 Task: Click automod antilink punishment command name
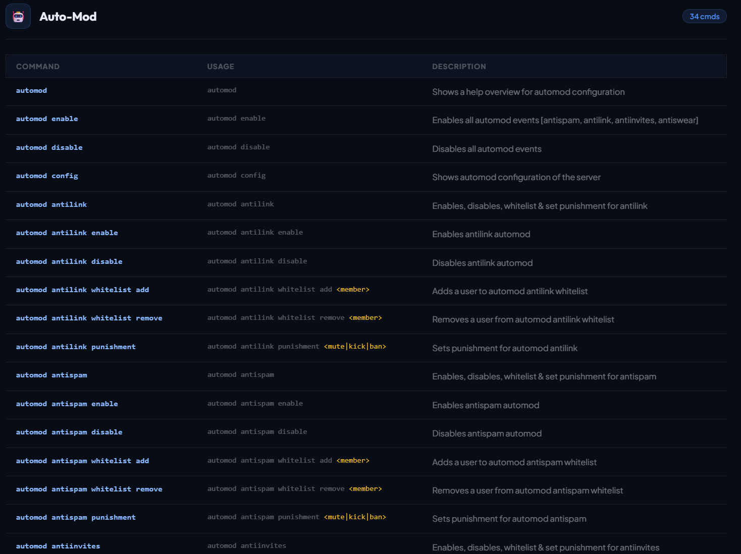(x=76, y=347)
